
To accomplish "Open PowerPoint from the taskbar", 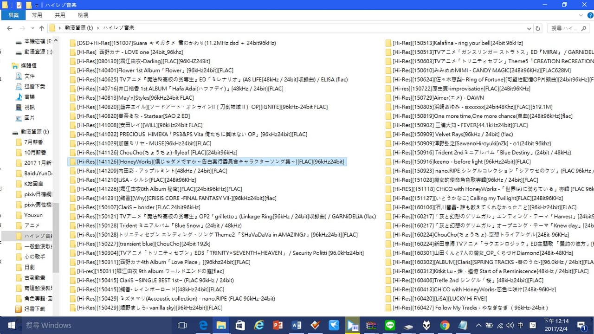I will click(278, 325).
